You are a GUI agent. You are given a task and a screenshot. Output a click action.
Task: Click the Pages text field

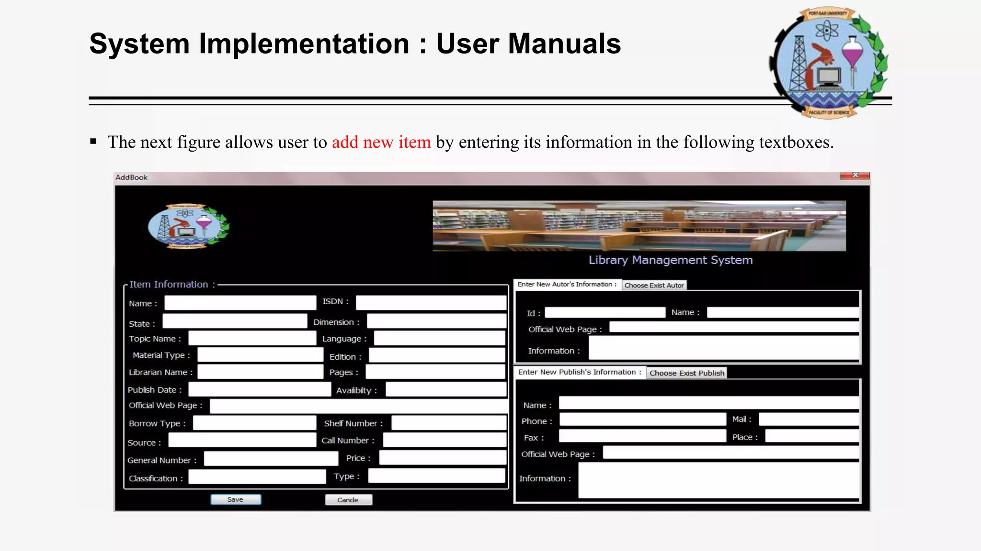coord(435,372)
